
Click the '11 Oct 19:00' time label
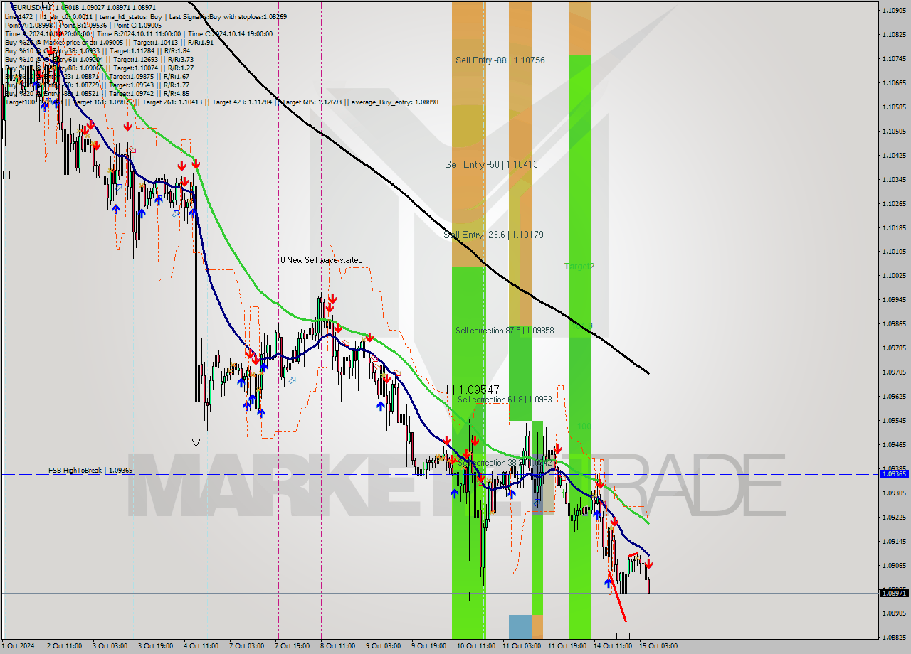pyautogui.click(x=567, y=646)
